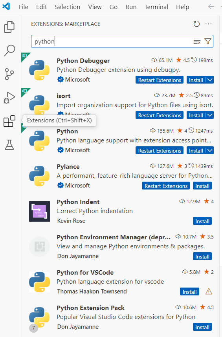
Task: Select the Python Indent title
Action: tap(78, 202)
